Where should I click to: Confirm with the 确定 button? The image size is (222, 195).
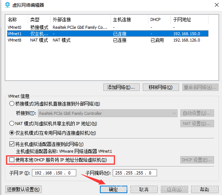click(113, 189)
